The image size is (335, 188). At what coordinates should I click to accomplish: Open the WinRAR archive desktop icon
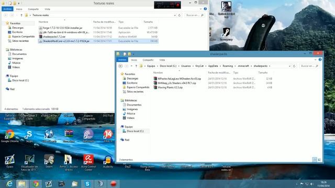click(69, 136)
